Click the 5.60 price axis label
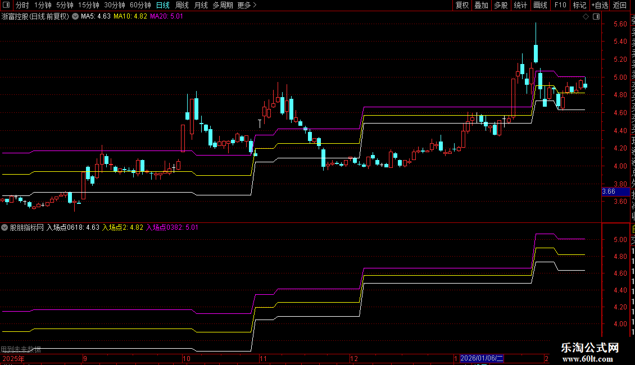Viewport: 635px width, 365px height. (620, 24)
